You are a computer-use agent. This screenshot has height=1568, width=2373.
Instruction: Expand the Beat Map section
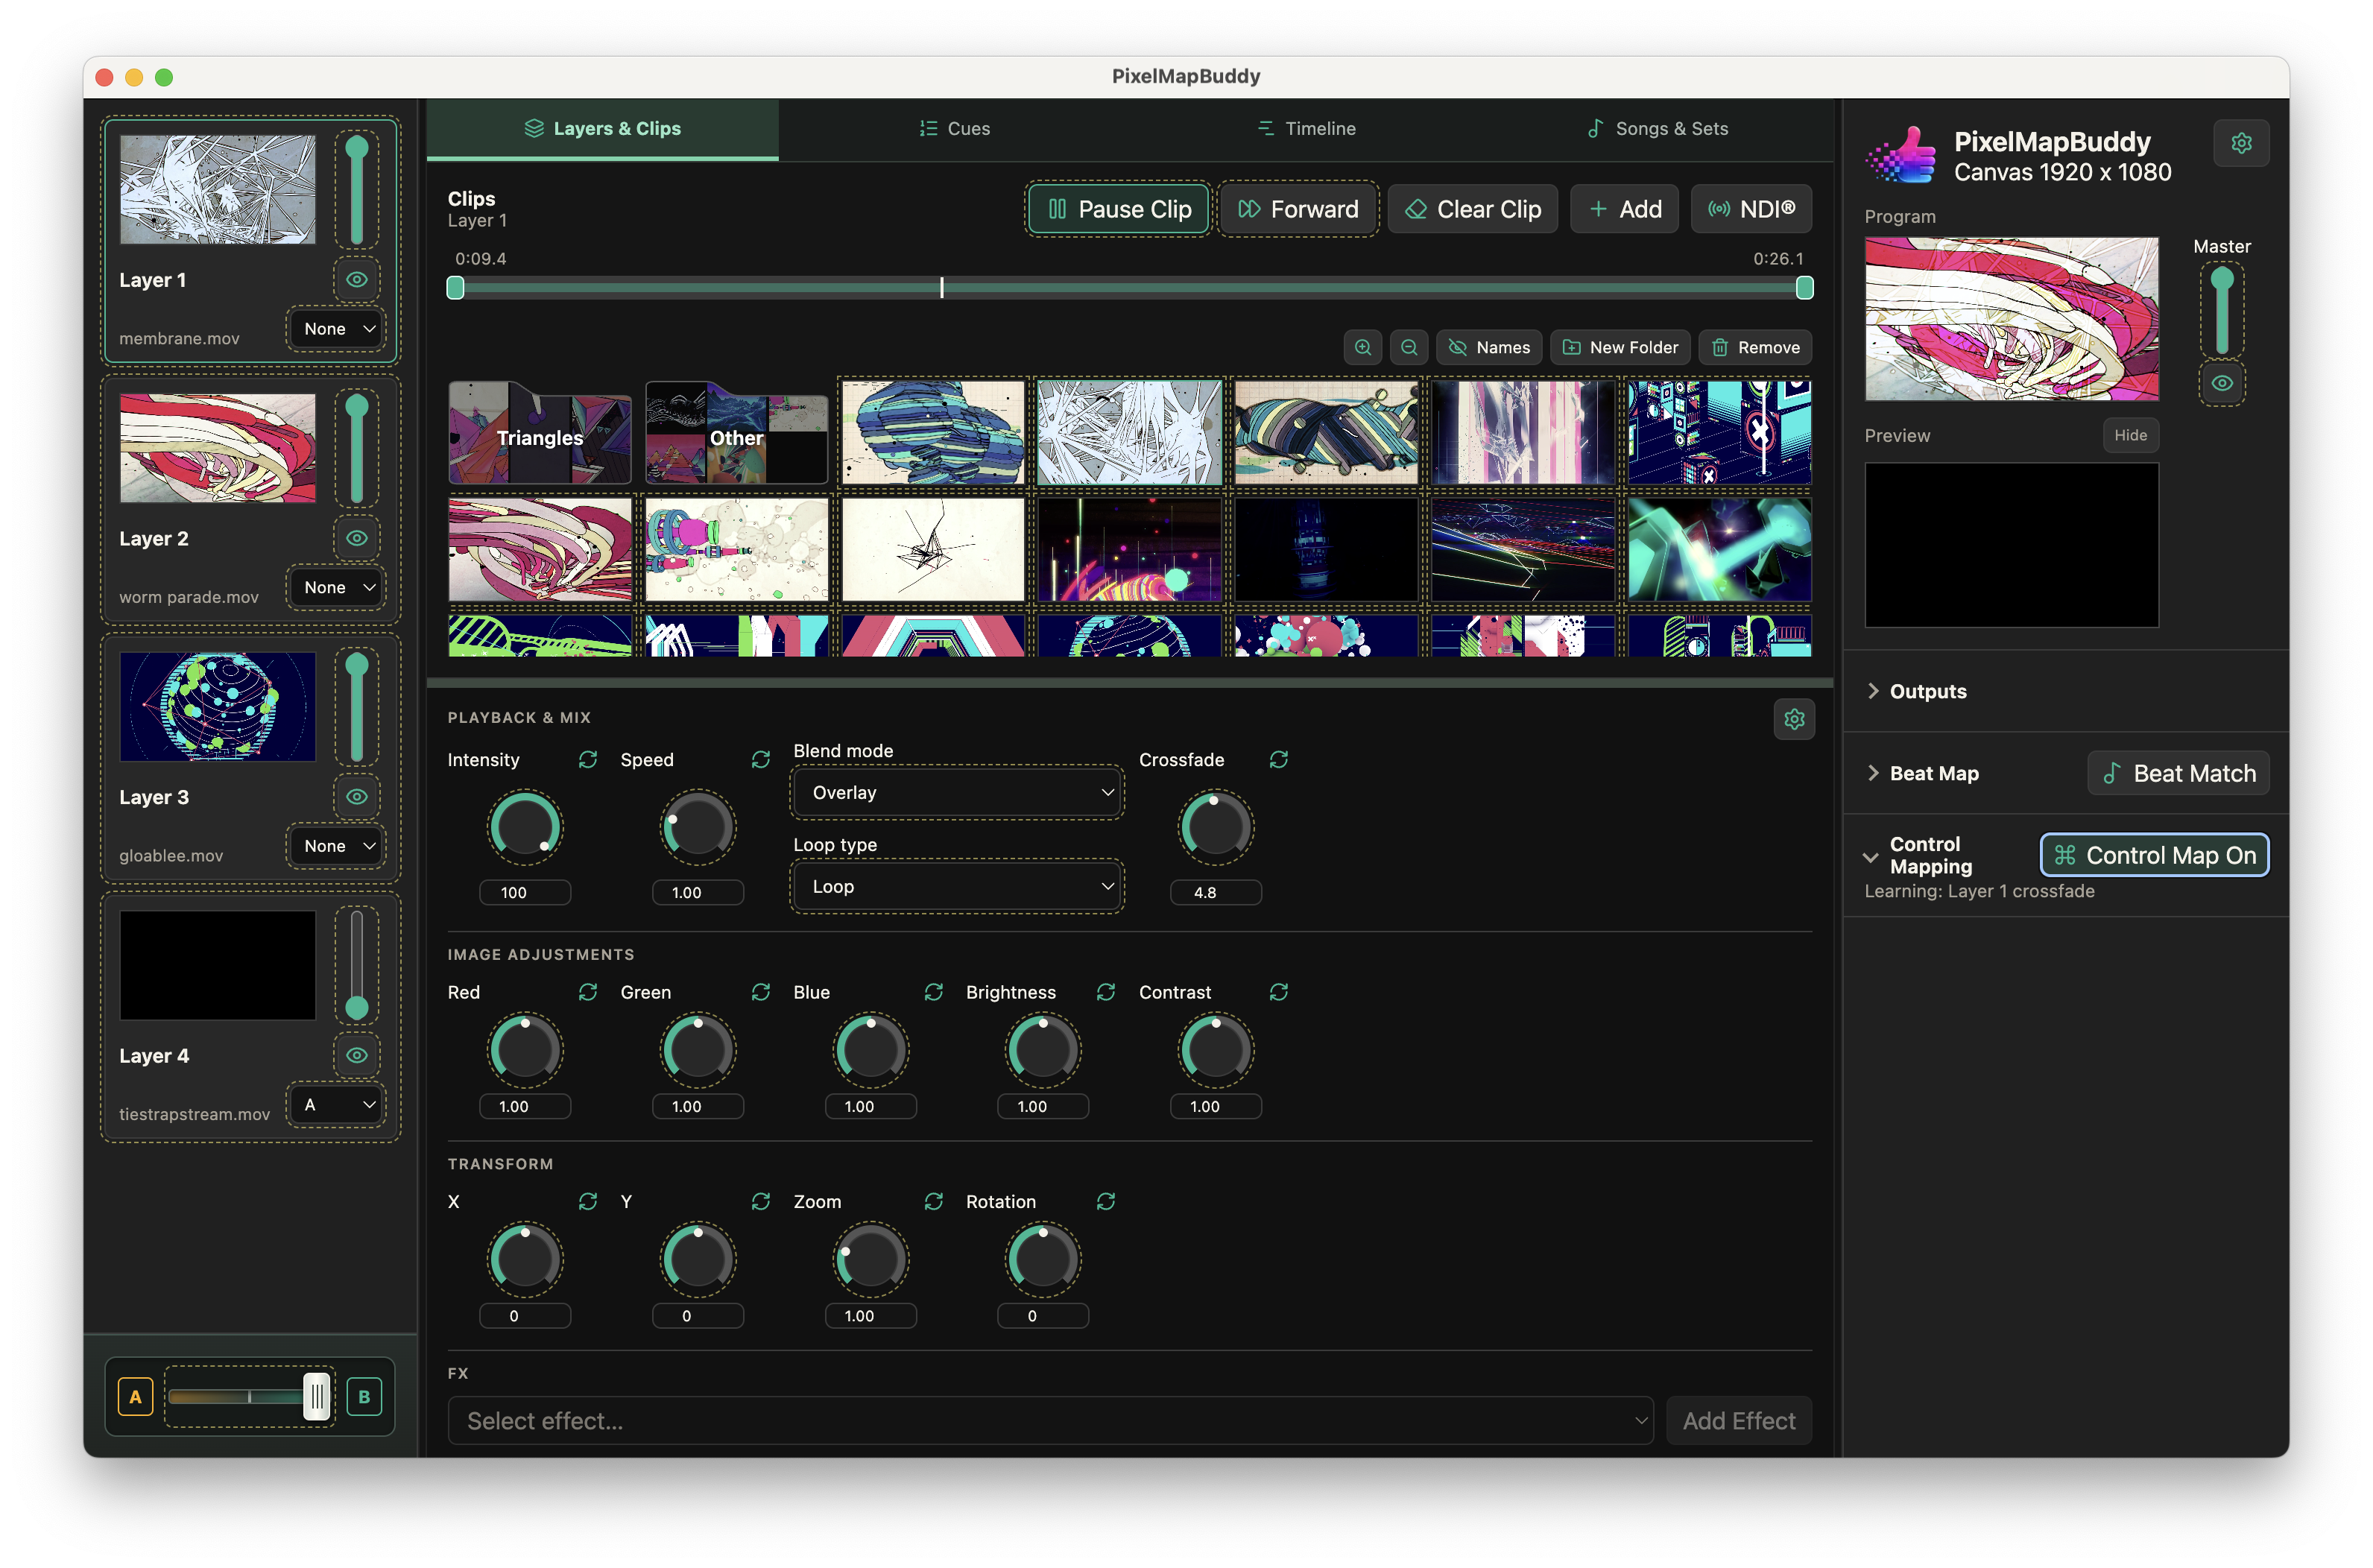click(x=1922, y=773)
